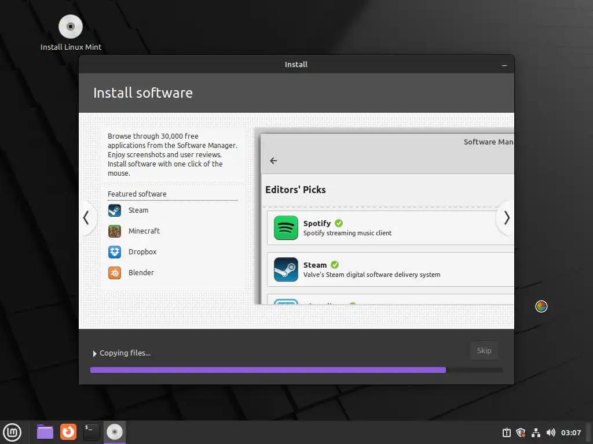593x444 pixels.
Task: Minimize the Install window
Action: [x=504, y=65]
